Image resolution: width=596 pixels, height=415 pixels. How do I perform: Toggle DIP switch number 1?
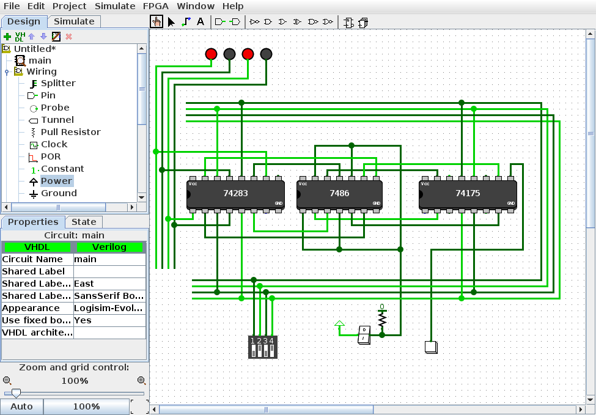click(254, 350)
